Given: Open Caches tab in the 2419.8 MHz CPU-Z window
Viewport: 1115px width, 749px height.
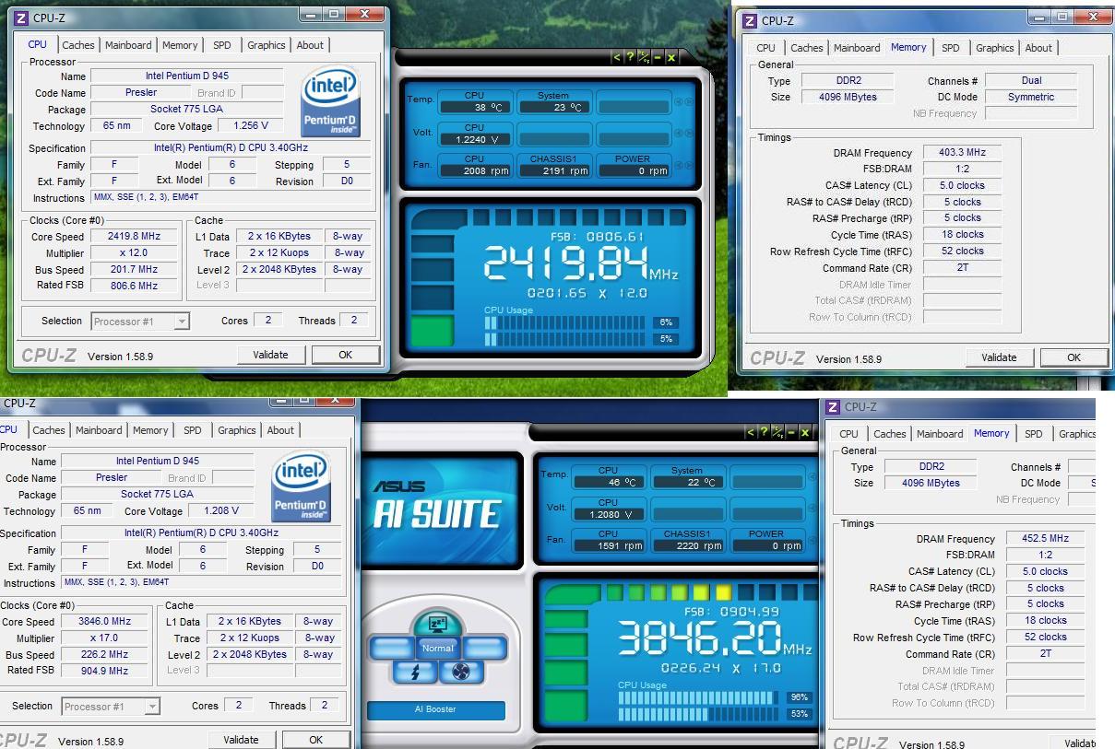Looking at the screenshot, I should pos(77,45).
